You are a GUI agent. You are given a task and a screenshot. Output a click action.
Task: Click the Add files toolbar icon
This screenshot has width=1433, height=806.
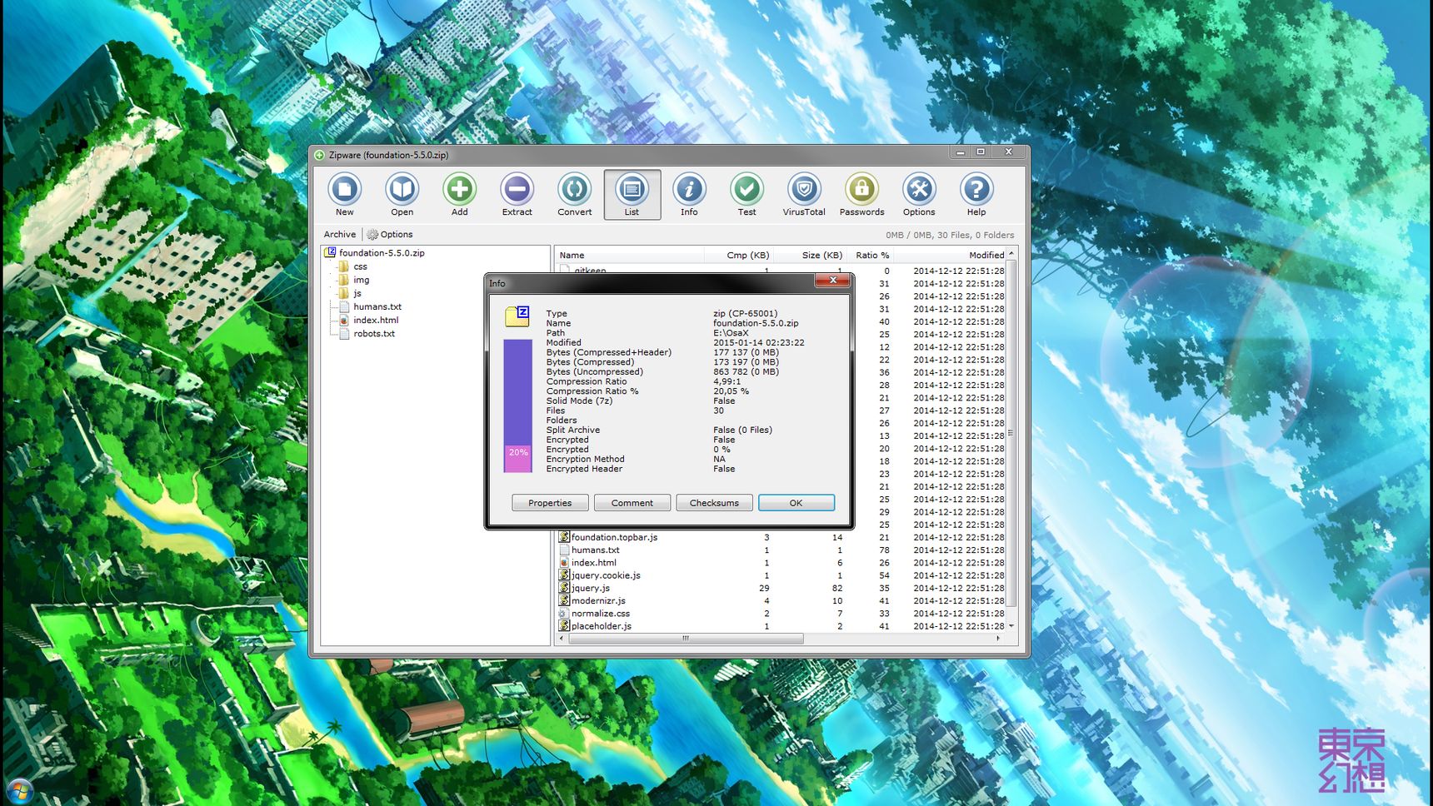(459, 190)
